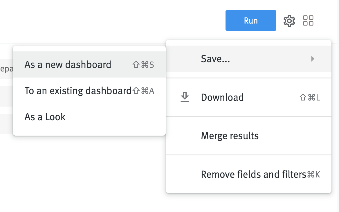Select the gear icon next to Run
The image size is (339, 212).
[289, 20]
